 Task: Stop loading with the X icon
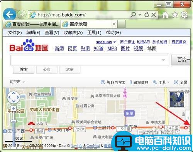154,15
